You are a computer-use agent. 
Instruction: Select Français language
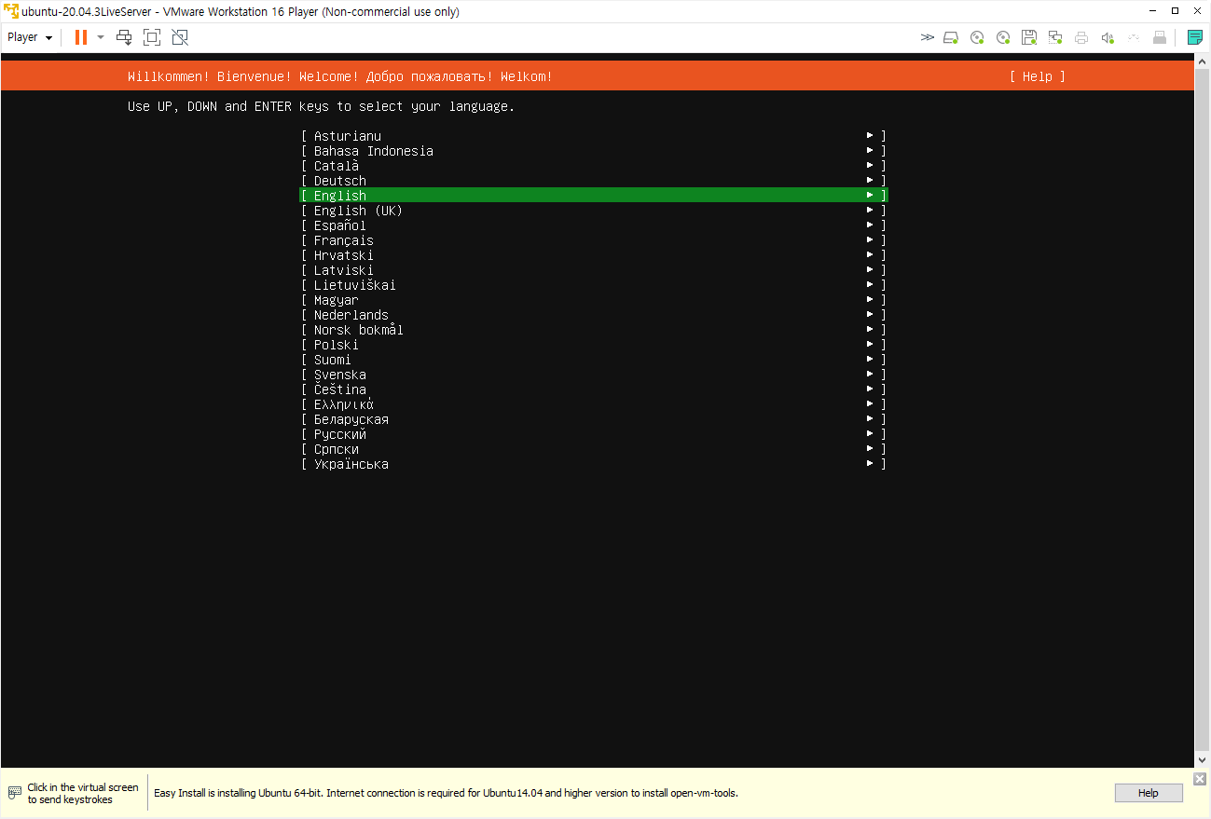594,240
